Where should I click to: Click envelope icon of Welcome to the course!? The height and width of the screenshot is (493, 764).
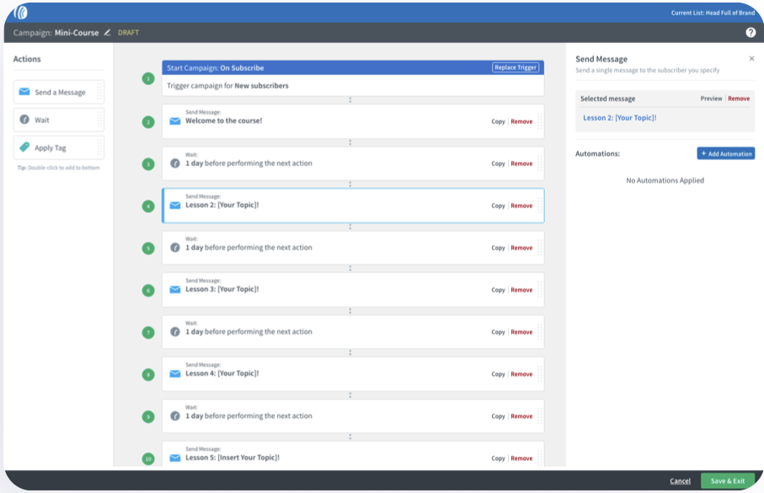pos(175,121)
